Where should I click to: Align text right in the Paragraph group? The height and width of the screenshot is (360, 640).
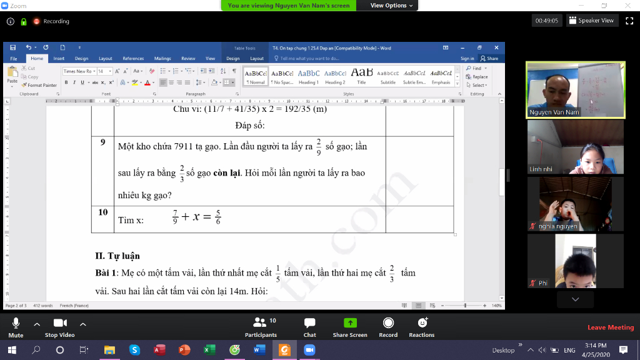tap(179, 82)
